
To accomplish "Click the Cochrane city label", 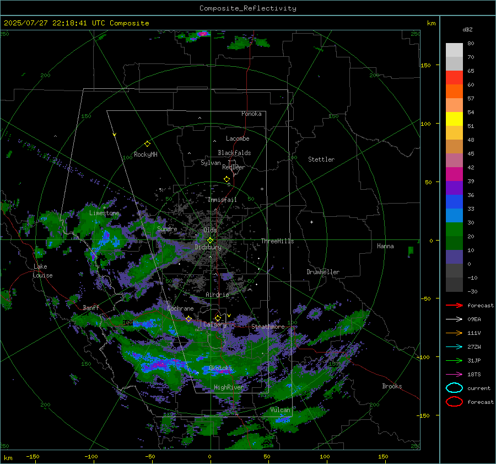I will pyautogui.click(x=180, y=308).
